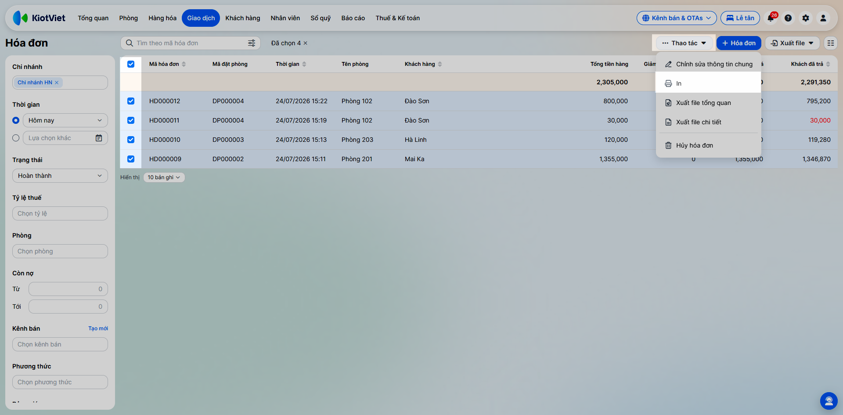This screenshot has height=415, width=843.
Task: Choose 'Xuất file tổng quan' menu item
Action: [x=708, y=103]
